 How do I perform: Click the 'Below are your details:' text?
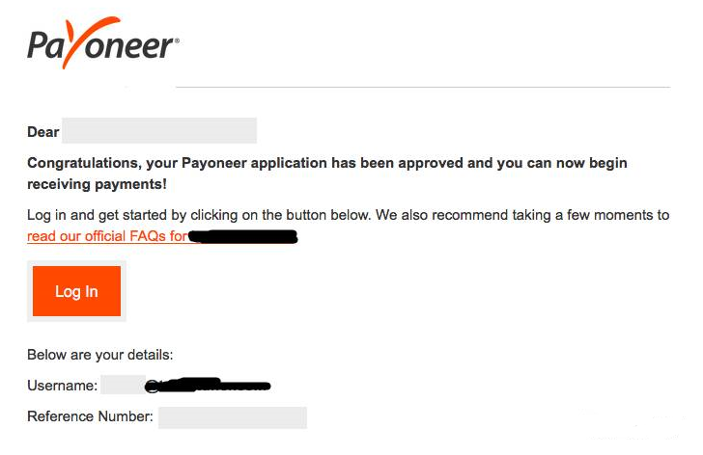click(100, 355)
